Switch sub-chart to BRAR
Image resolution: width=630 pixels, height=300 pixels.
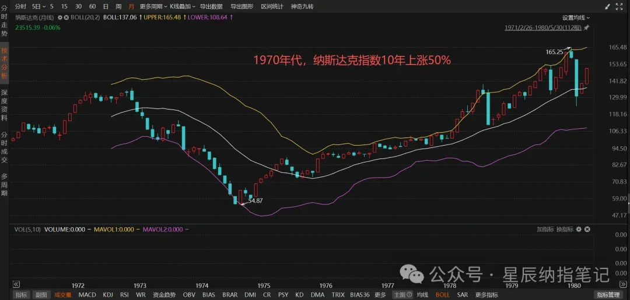230,295
